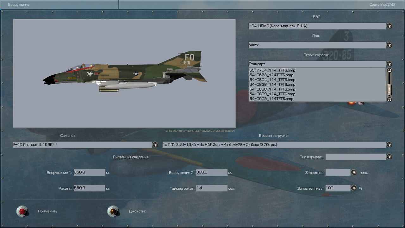The width and height of the screenshot is (405, 228).
Task: Open the ВВС air force dropdown
Action: point(389,26)
